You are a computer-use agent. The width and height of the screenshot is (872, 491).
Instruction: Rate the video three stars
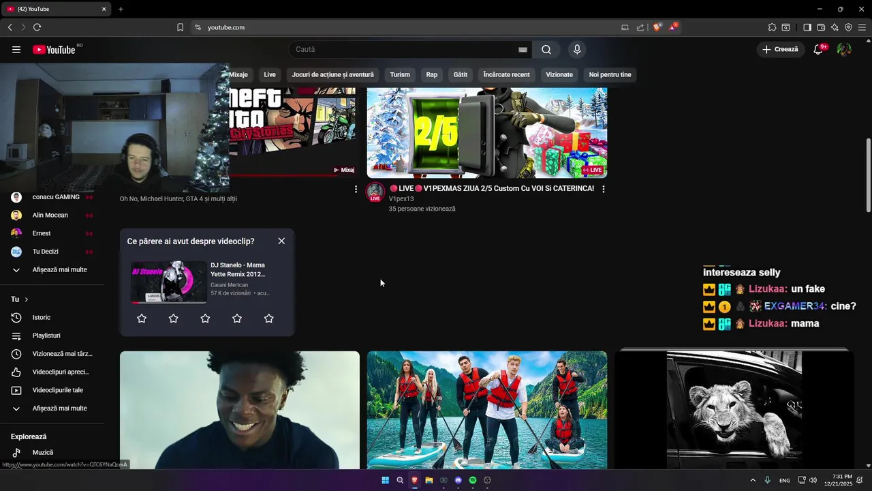(205, 318)
